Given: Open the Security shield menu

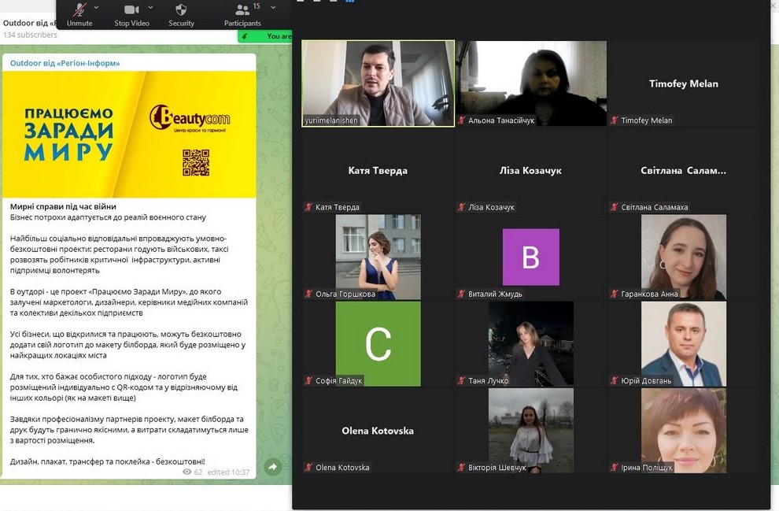Looking at the screenshot, I should [181, 10].
